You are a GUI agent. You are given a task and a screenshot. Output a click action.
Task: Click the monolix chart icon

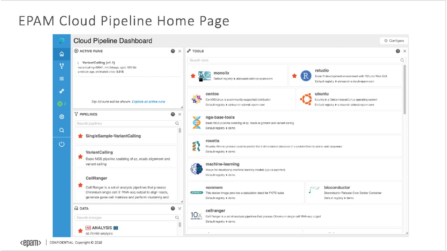[204, 76]
